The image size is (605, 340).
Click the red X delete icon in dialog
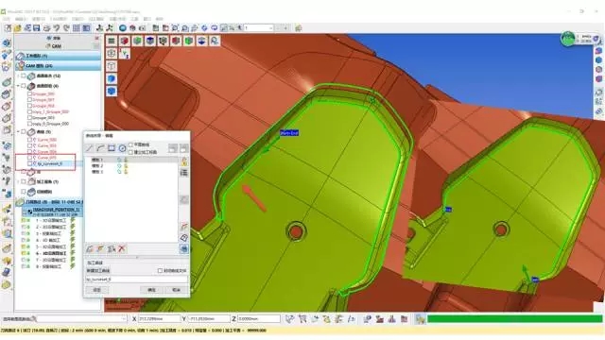(122, 249)
